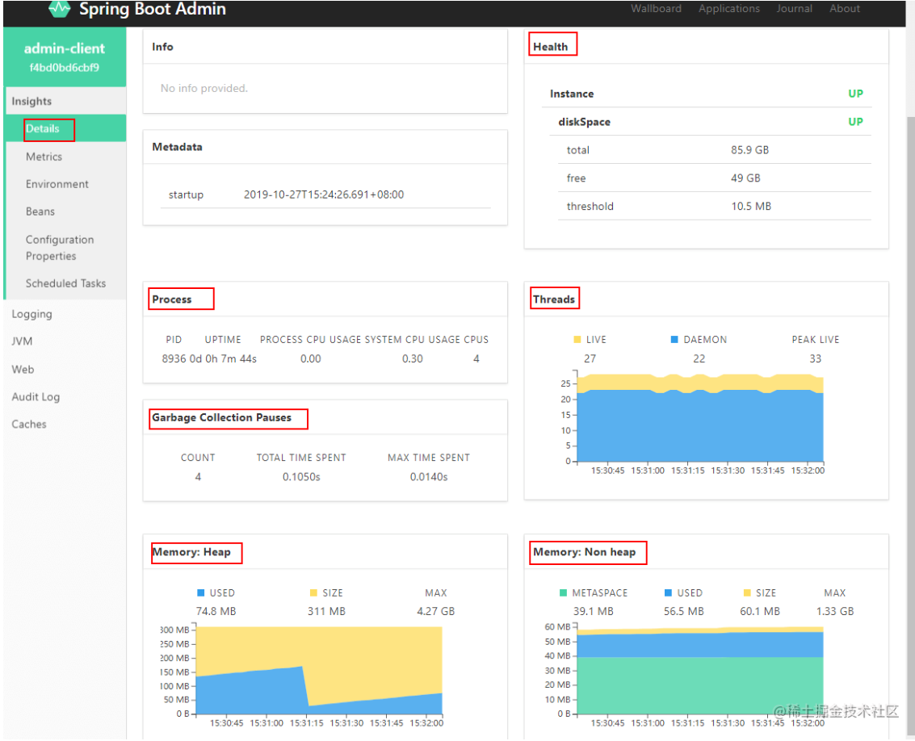Click the GC total time 0.1050s

click(x=302, y=477)
